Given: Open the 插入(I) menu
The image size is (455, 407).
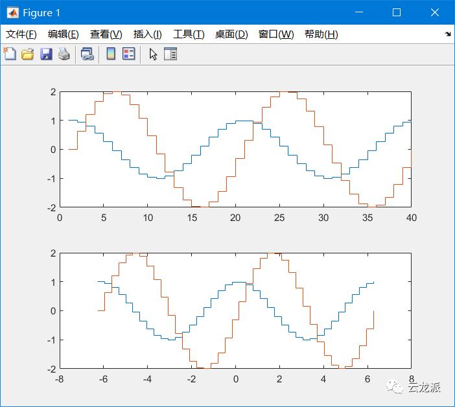Looking at the screenshot, I should pos(147,34).
